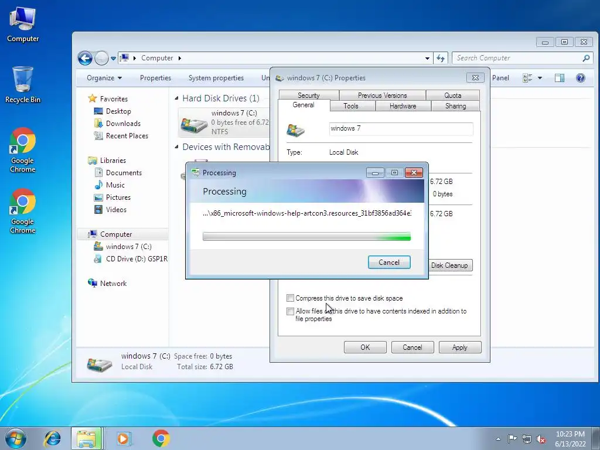
Task: Click the Search Computer field
Action: [x=522, y=58]
